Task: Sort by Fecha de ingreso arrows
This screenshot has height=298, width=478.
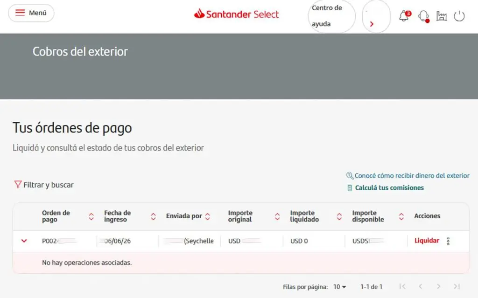Action: pos(153,216)
